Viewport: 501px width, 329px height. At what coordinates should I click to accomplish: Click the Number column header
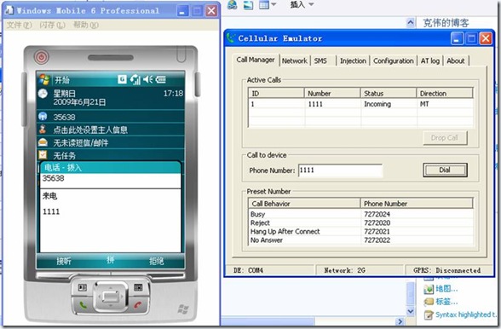[332, 94]
